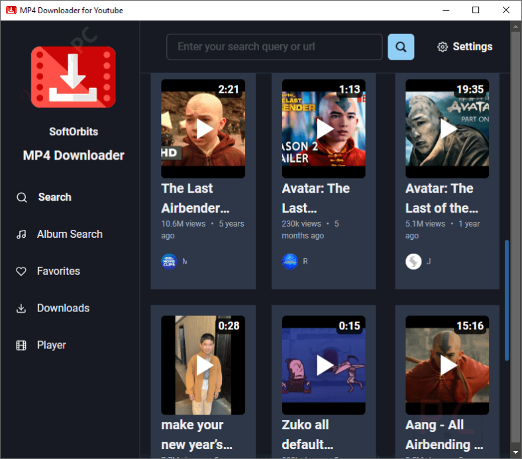This screenshot has height=459, width=522.
Task: Click the SoftOrbits MP4 Downloader logo
Action: point(74,77)
